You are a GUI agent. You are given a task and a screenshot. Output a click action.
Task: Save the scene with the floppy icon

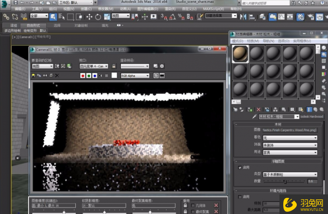click(x=16, y=3)
